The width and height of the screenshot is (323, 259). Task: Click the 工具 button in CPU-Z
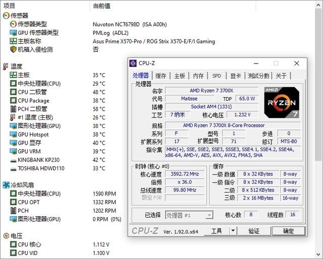(217, 231)
